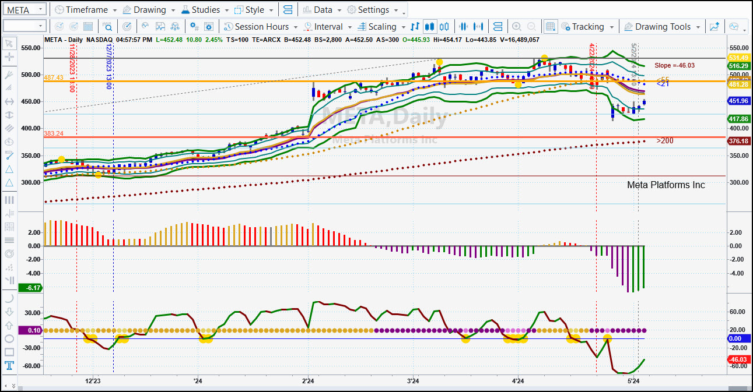The image size is (753, 392).
Task: Click the 531.49 price axis label
Action: click(738, 58)
